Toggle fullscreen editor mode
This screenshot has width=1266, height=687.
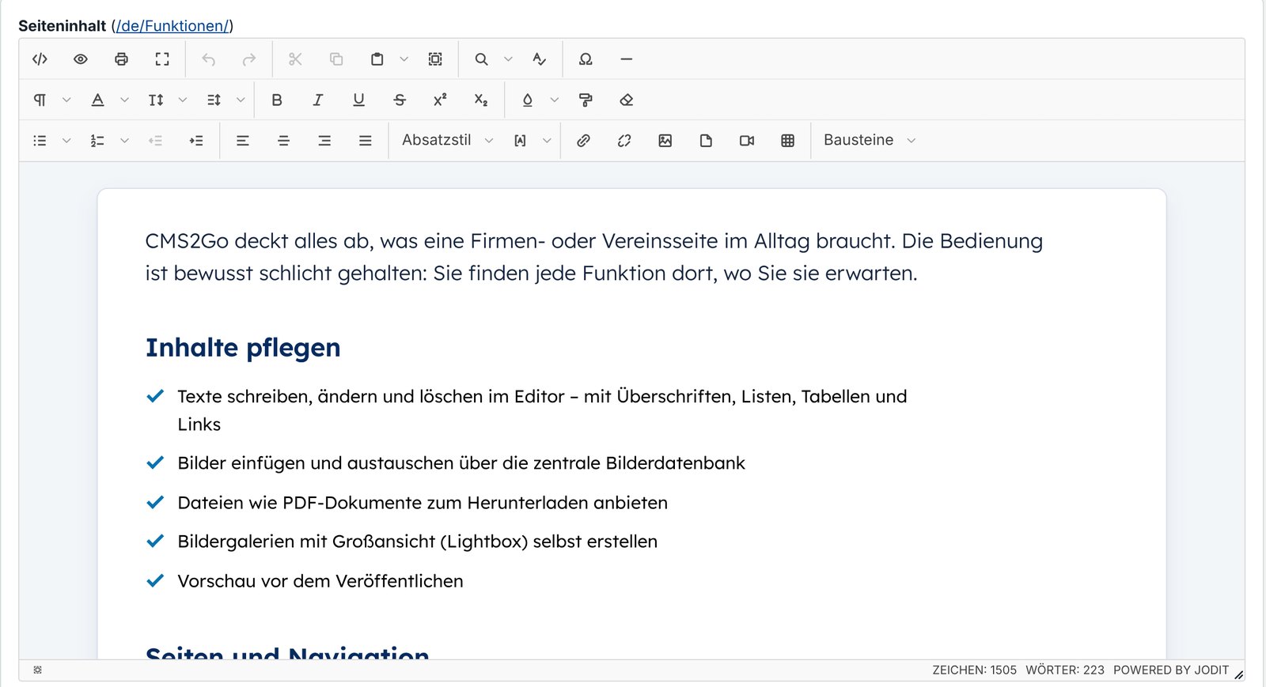[162, 59]
